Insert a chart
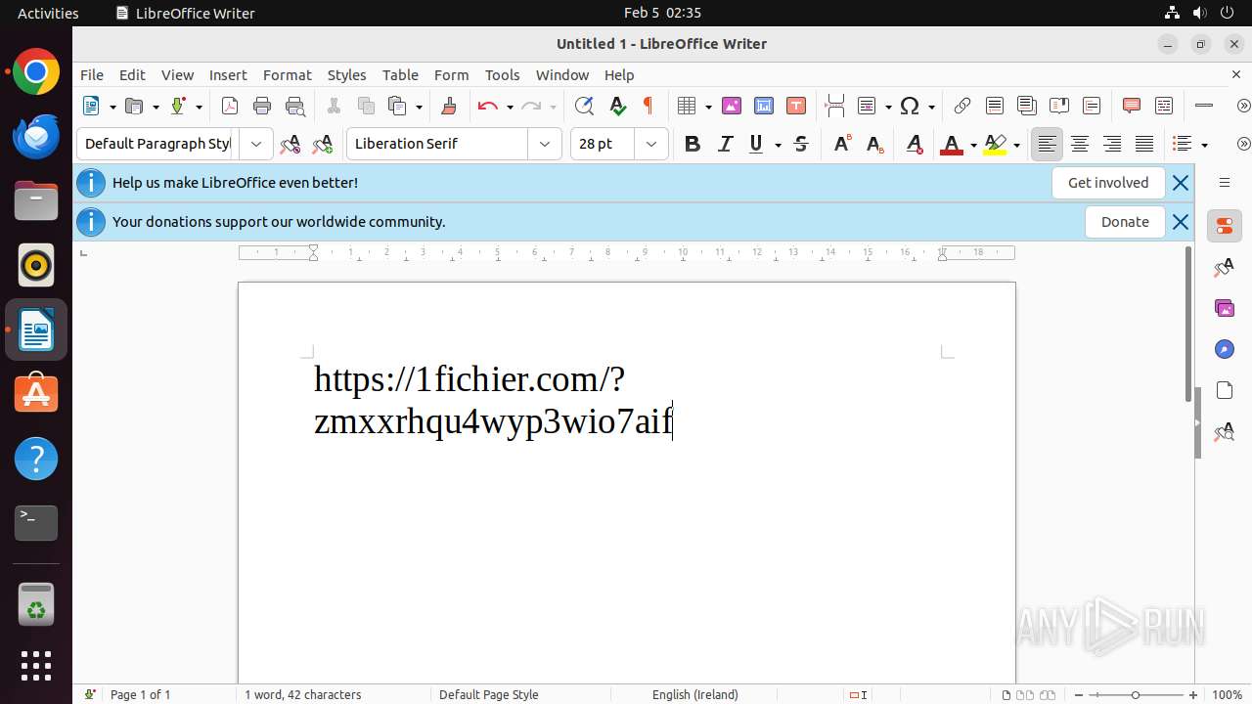Viewport: 1252px width, 704px height. tap(763, 106)
